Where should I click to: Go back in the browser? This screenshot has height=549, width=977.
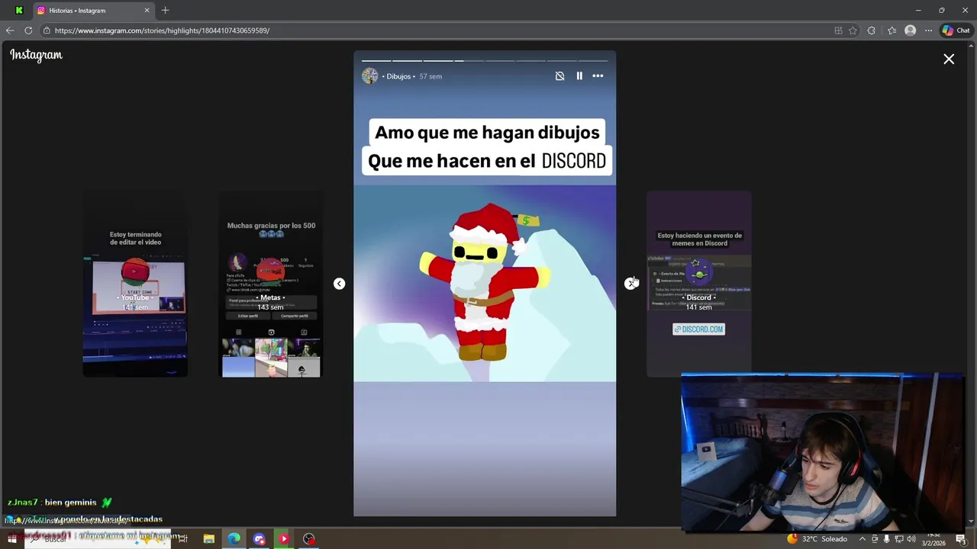pyautogui.click(x=10, y=30)
